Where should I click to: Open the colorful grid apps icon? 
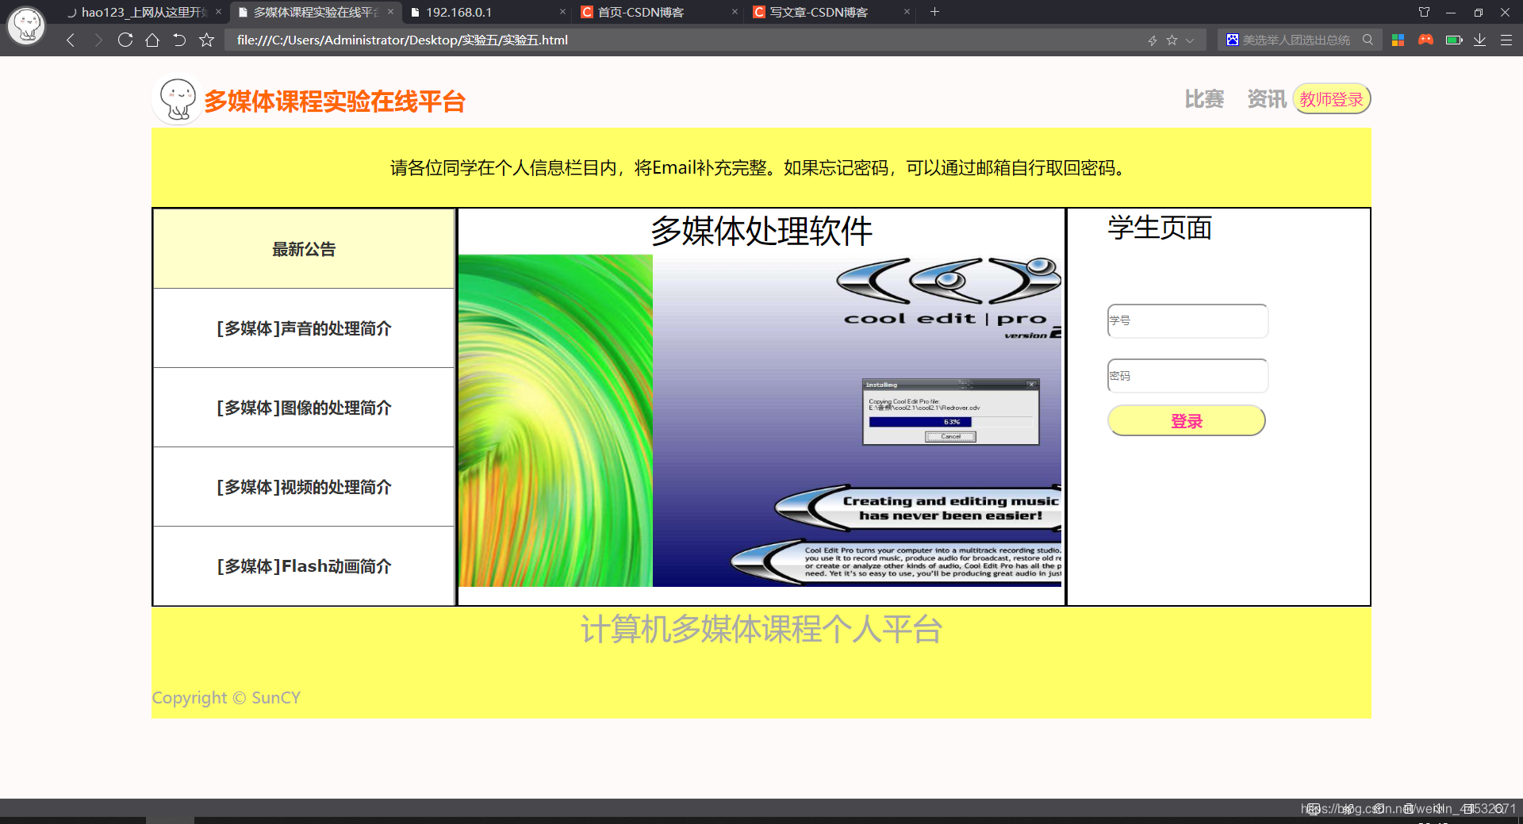(1398, 40)
